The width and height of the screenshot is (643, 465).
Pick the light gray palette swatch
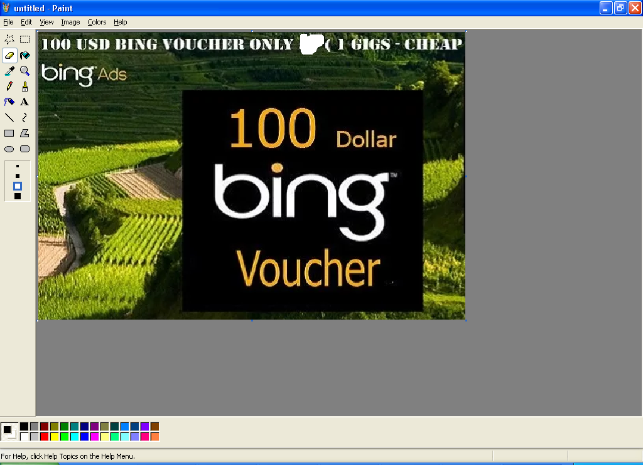(x=35, y=437)
